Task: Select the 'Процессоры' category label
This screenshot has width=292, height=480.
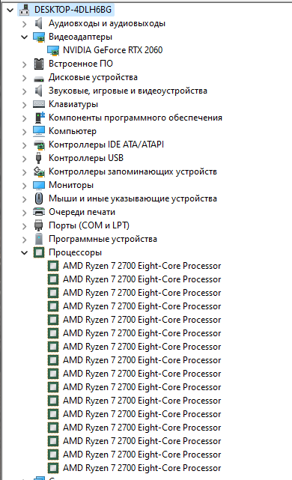Action: [x=76, y=252]
